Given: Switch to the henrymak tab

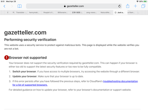Looking at the screenshot, I should click(35, 13).
